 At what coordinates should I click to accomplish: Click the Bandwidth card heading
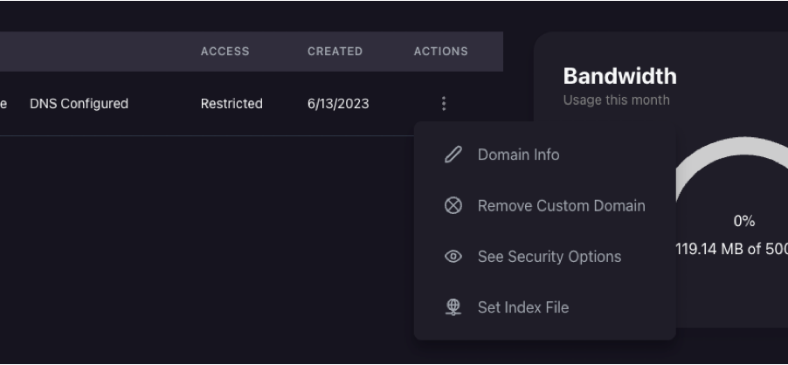[x=619, y=76]
